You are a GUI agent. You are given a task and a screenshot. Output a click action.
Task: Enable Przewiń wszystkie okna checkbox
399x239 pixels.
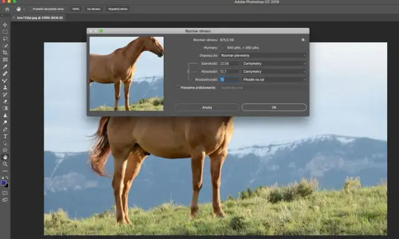31,9
